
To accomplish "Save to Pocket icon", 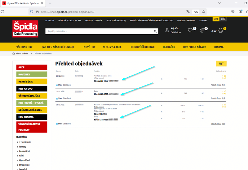I will (233, 12).
